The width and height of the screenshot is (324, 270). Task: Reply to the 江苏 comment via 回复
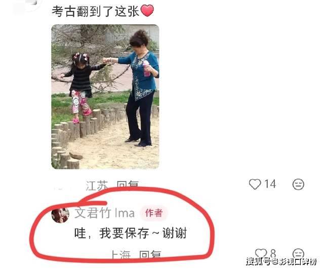pyautogui.click(x=128, y=185)
